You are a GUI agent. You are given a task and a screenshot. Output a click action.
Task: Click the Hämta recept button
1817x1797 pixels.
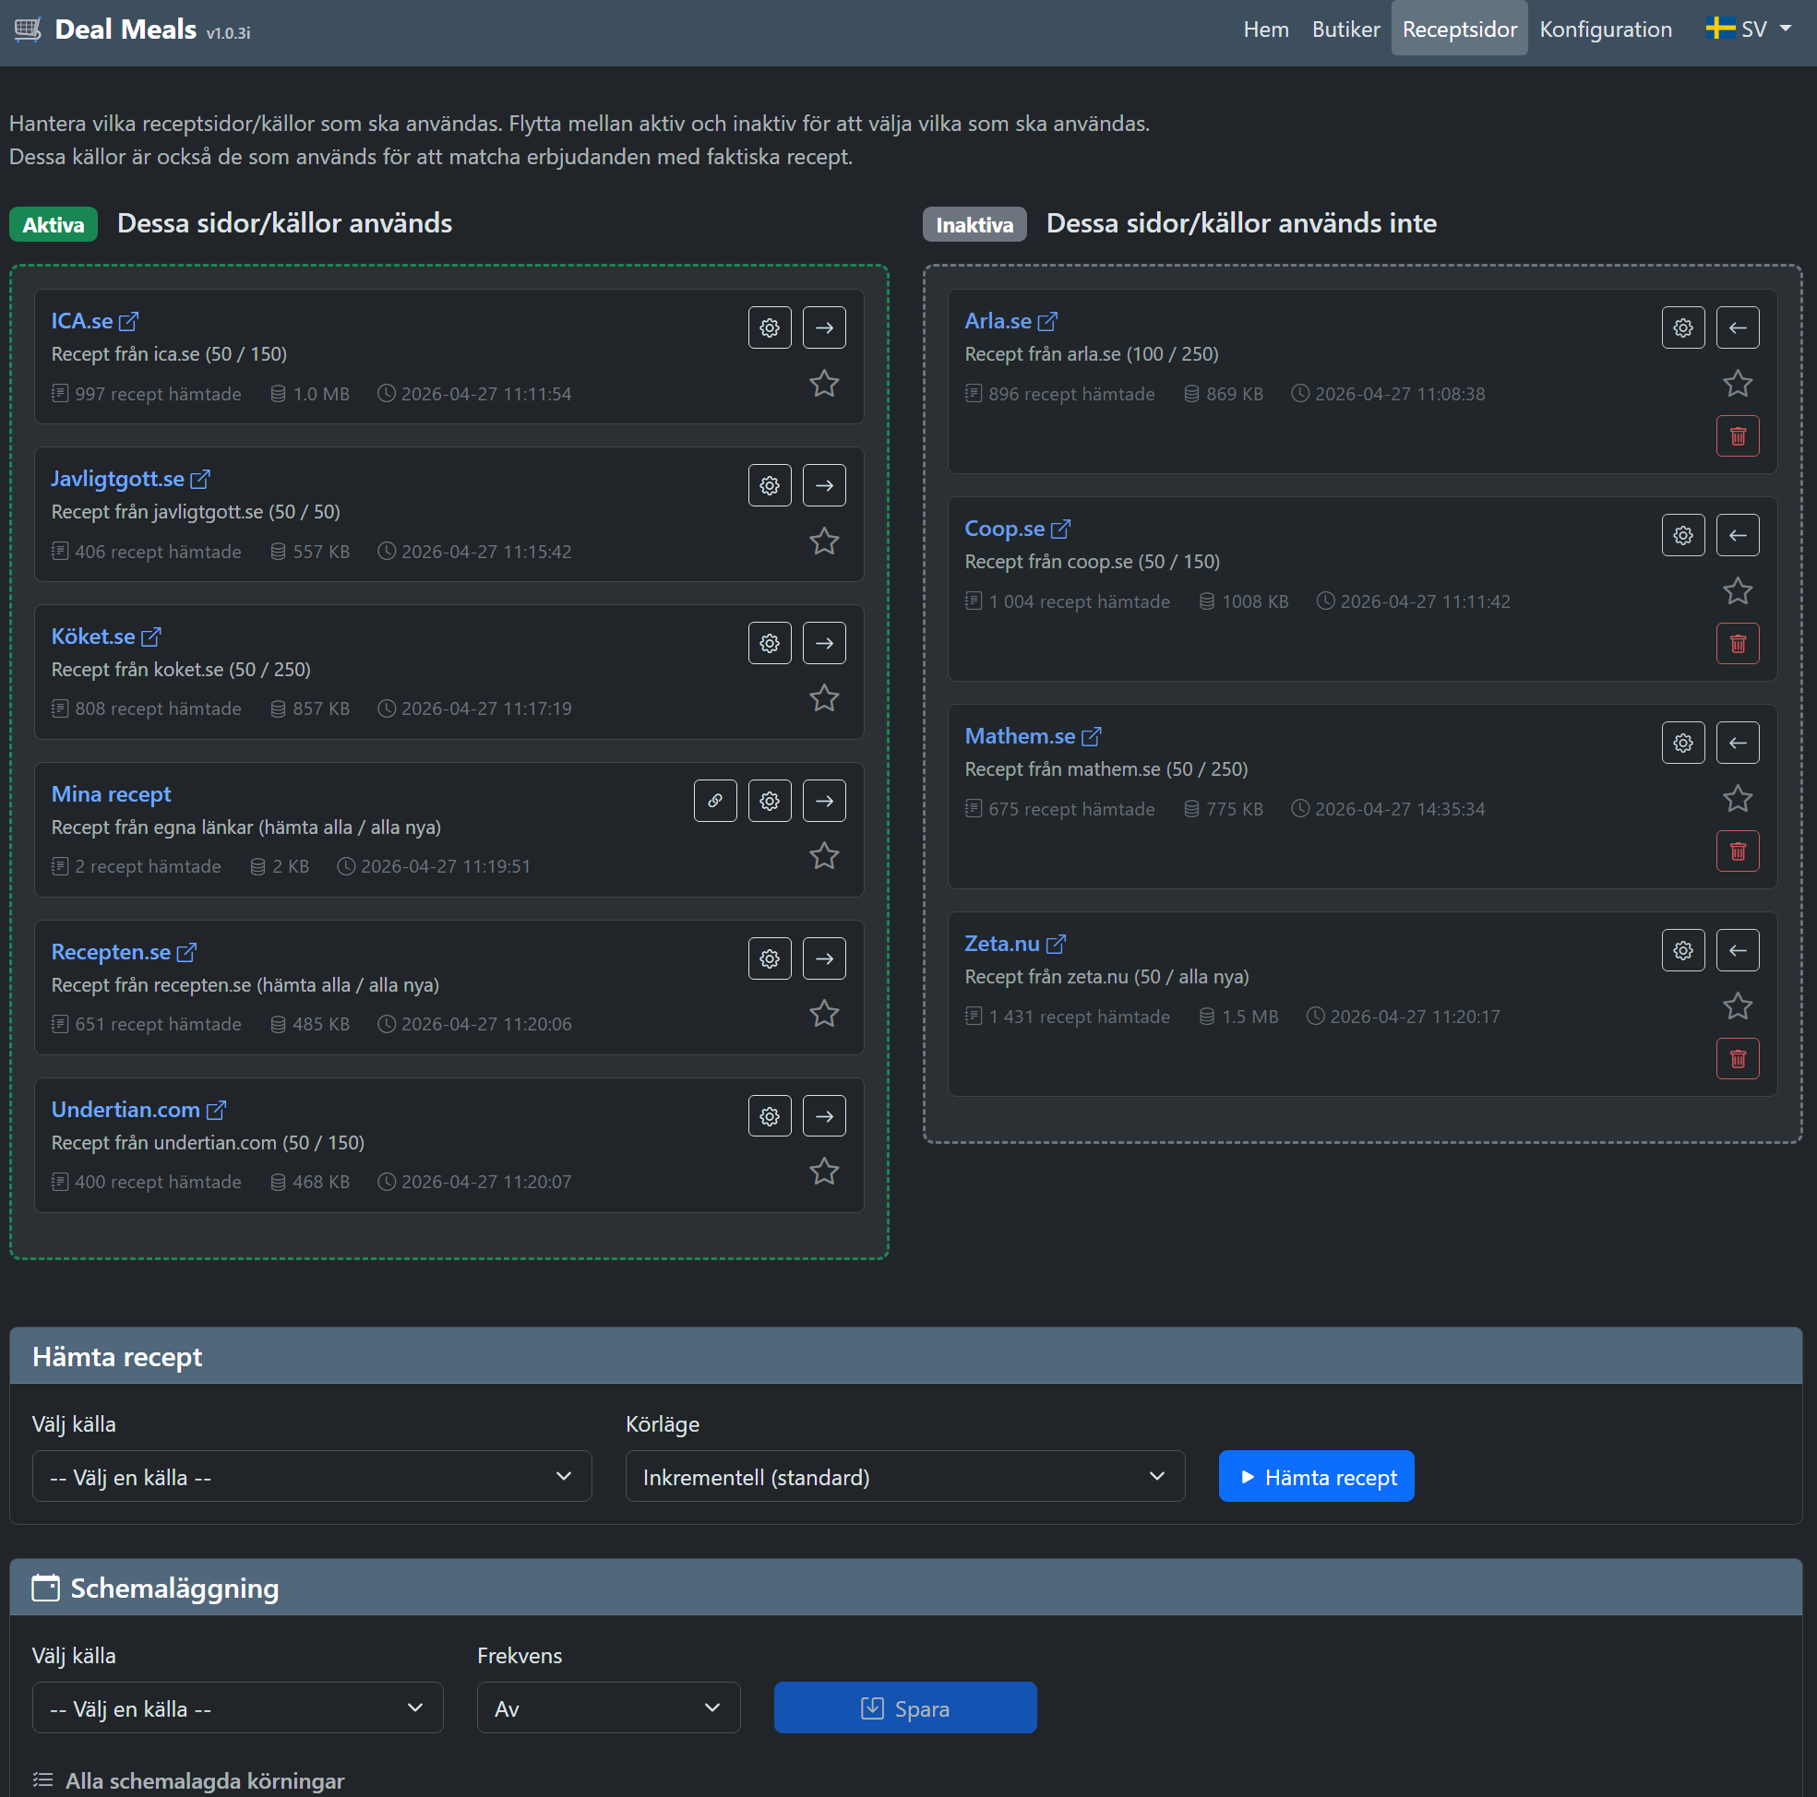coord(1316,1476)
